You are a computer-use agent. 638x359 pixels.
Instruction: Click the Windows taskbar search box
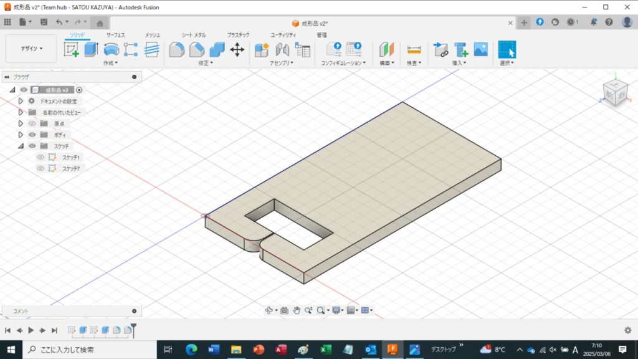(90, 350)
